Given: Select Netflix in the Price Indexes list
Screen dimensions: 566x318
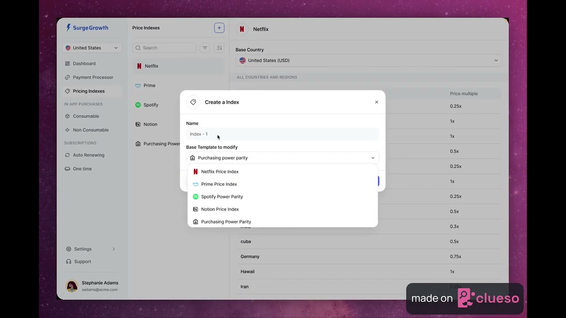Looking at the screenshot, I should (178, 66).
